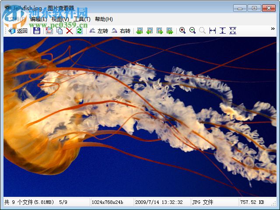This screenshot has height=210, width=280.
Task: Open the 帮助(H) menu
Action: [104, 19]
